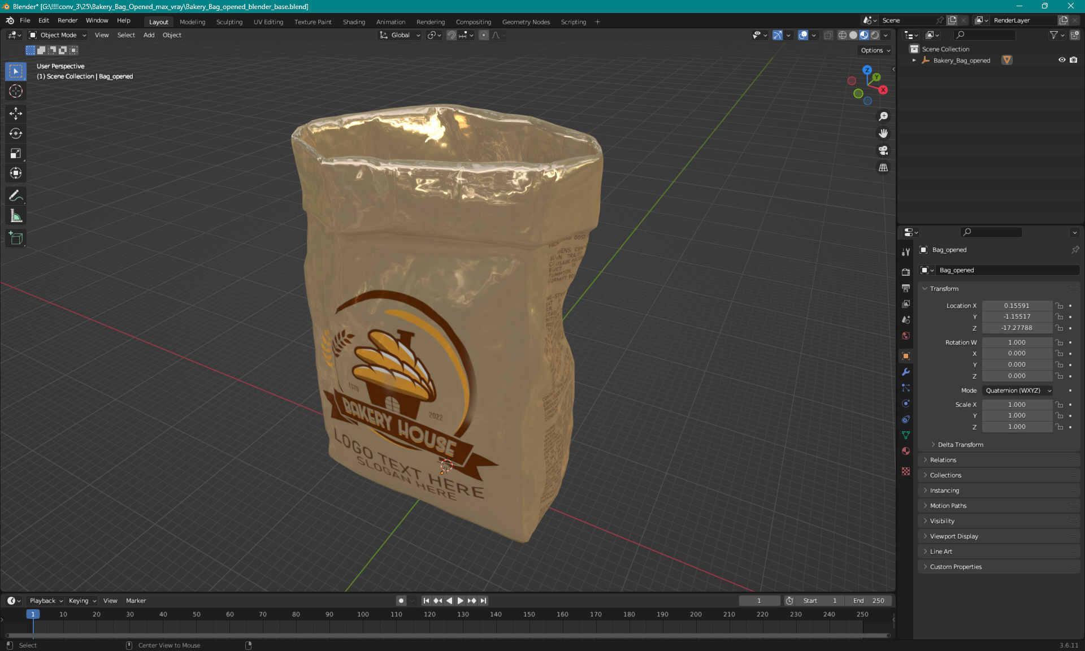Open the Keying popover
Screen dimensions: 1085x651
click(82, 601)
